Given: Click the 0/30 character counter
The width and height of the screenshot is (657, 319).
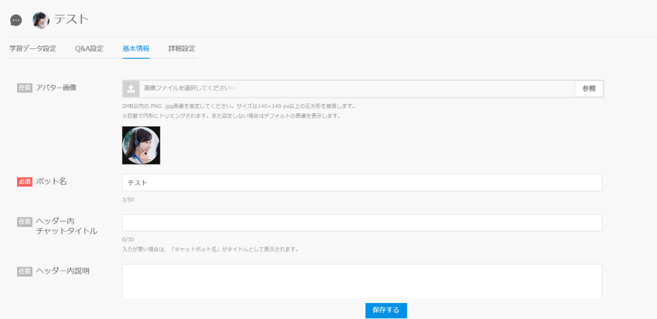Looking at the screenshot, I should (x=128, y=240).
